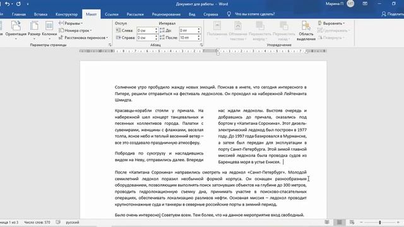Click the Положение position button

click(x=217, y=31)
